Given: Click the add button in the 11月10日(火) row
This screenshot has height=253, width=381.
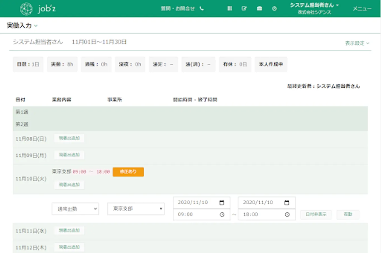Looking at the screenshot, I should click(69, 185).
